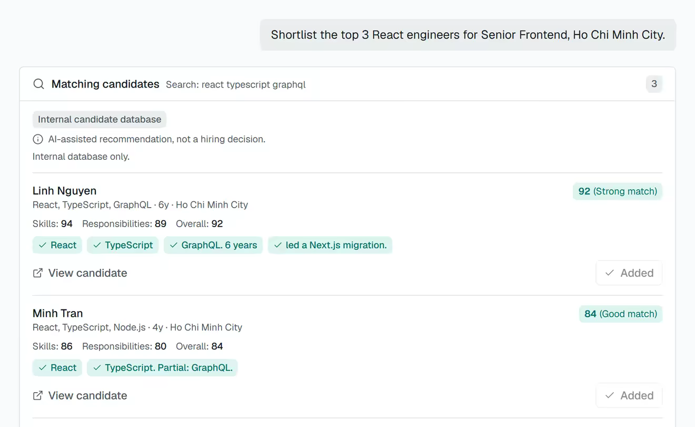
Task: Select Linh Nguyen's TypeScript skill chip
Action: [123, 245]
